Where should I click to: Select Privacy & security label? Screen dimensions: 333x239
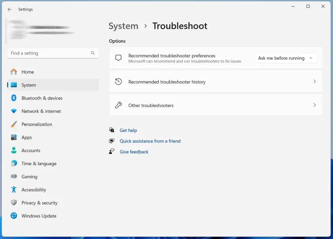39,203
